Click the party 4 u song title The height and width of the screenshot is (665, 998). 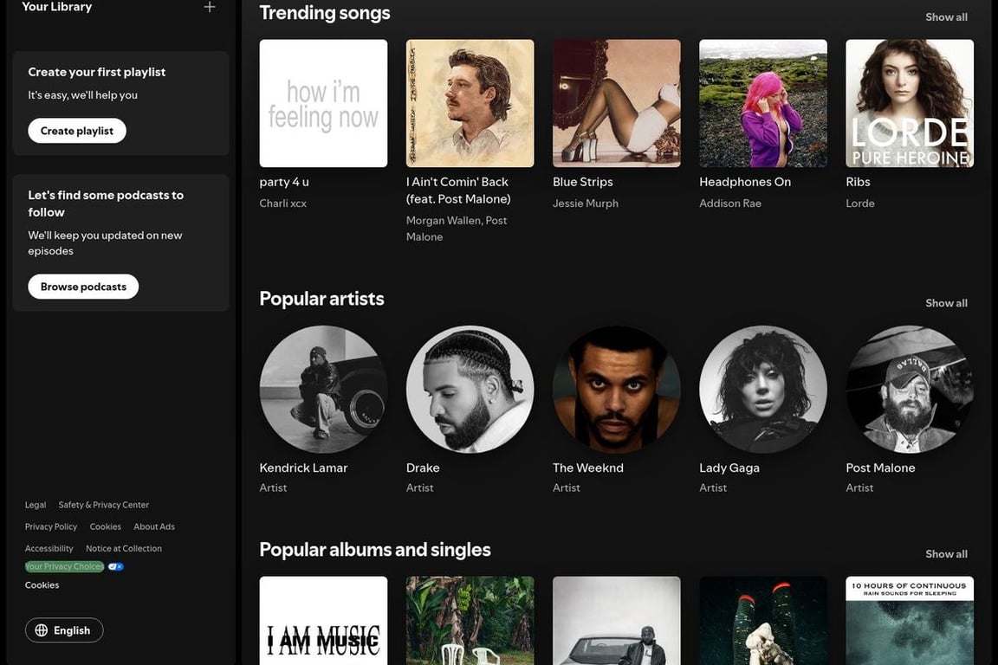pyautogui.click(x=284, y=181)
